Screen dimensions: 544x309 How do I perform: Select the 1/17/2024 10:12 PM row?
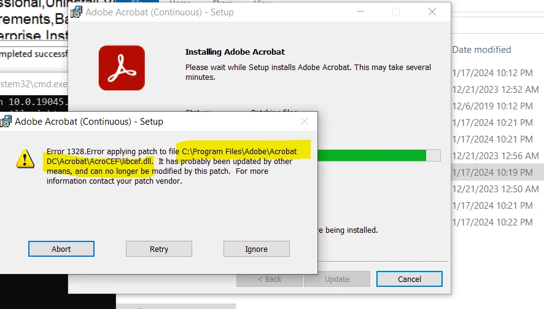(492, 73)
